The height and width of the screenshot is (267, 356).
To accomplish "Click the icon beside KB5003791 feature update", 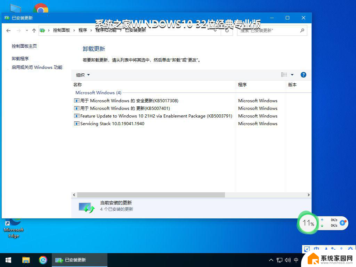I will (x=77, y=116).
